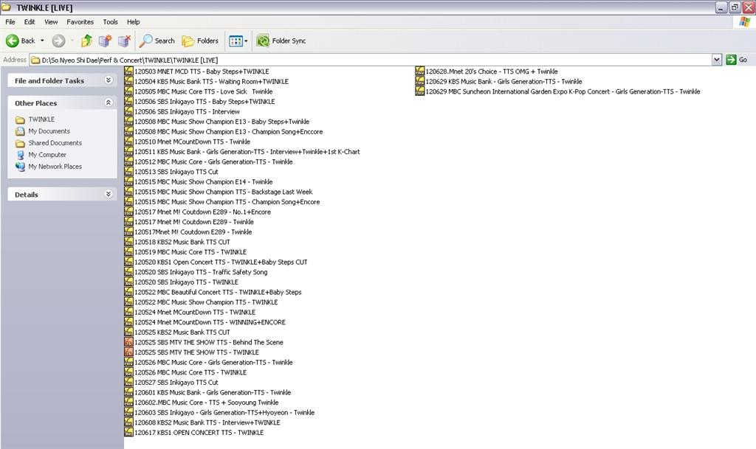756x449 pixels.
Task: Click the address bar path field
Action: pyautogui.click(x=371, y=60)
